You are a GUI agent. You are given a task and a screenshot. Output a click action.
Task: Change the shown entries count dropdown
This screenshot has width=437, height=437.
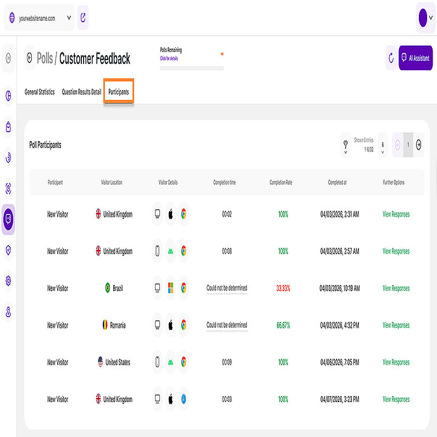[383, 145]
